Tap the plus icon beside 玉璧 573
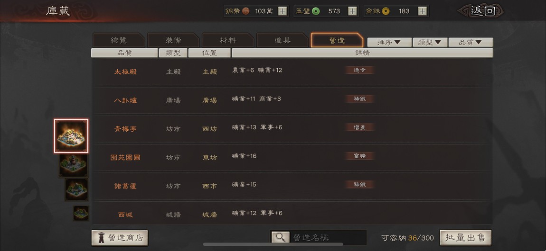This screenshot has height=251, width=546. pos(352,11)
